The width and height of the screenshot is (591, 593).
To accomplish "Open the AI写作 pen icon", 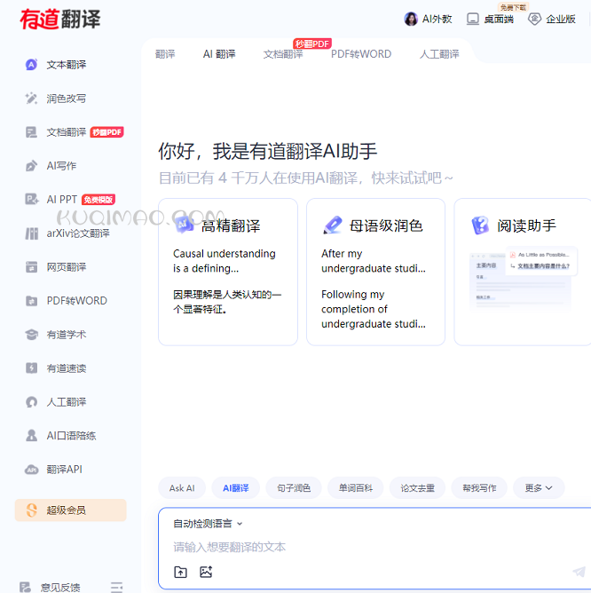I will 31,166.
